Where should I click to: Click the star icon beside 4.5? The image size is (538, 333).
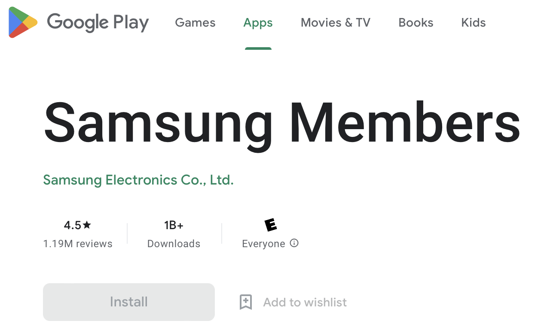87,225
